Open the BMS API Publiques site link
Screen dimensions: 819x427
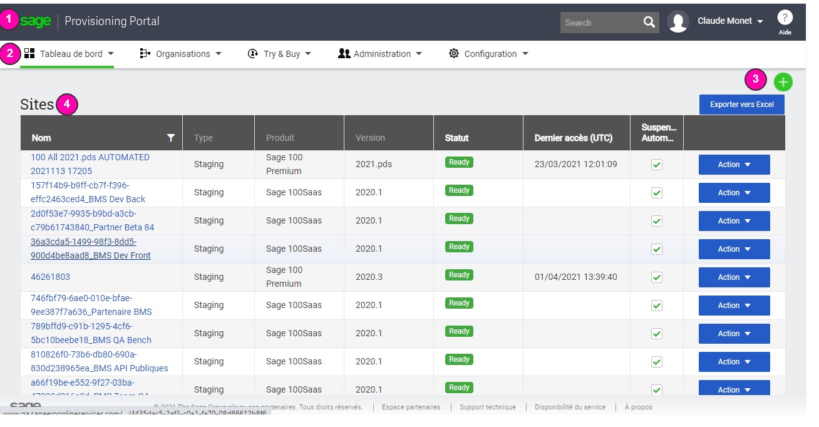click(100, 361)
